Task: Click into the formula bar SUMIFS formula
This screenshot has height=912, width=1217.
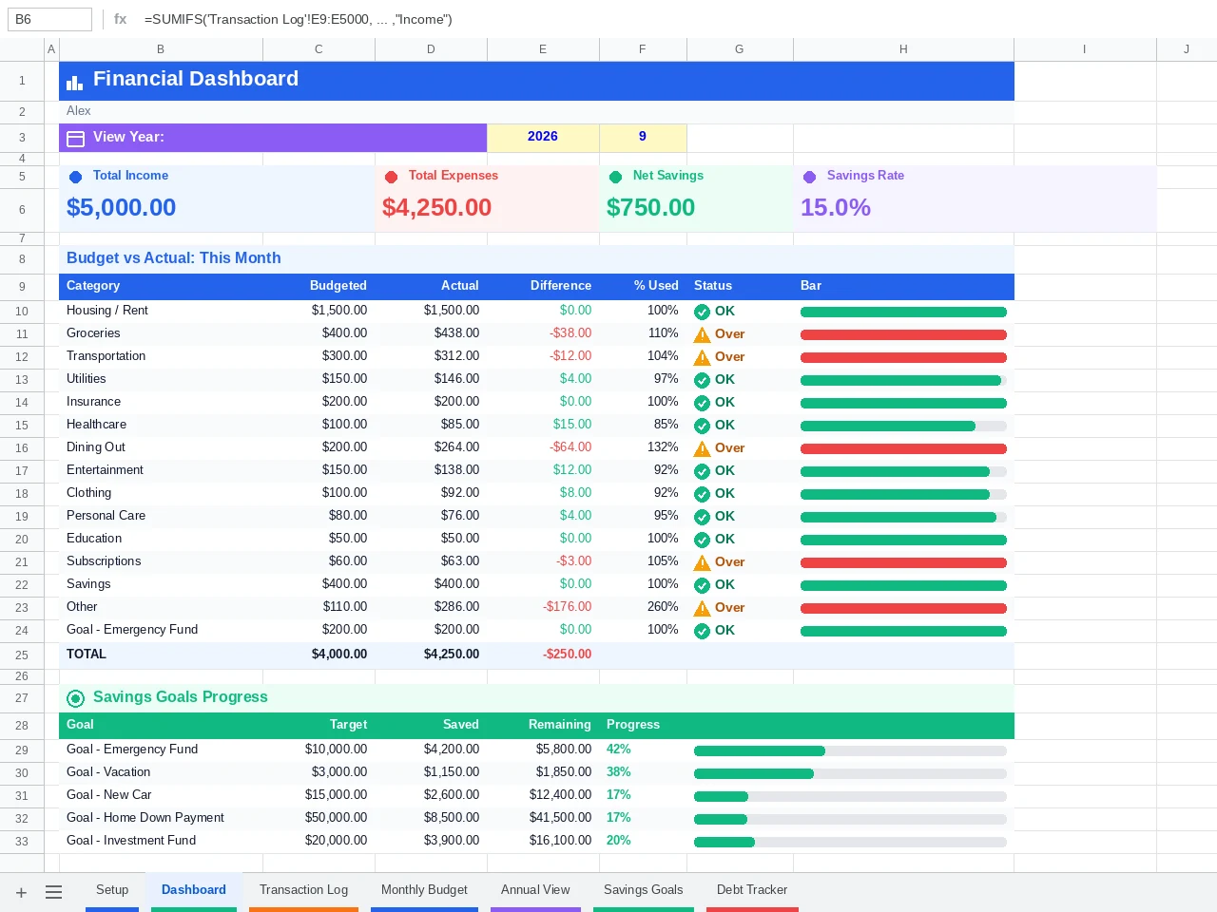Action: click(x=299, y=19)
